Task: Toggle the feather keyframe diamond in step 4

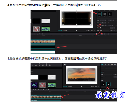Action: click(x=116, y=28)
